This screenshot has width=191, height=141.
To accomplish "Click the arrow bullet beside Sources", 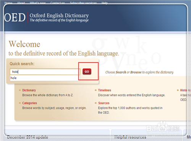I will 95,103.
